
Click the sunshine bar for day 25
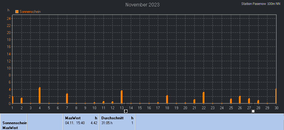pos(231,101)
